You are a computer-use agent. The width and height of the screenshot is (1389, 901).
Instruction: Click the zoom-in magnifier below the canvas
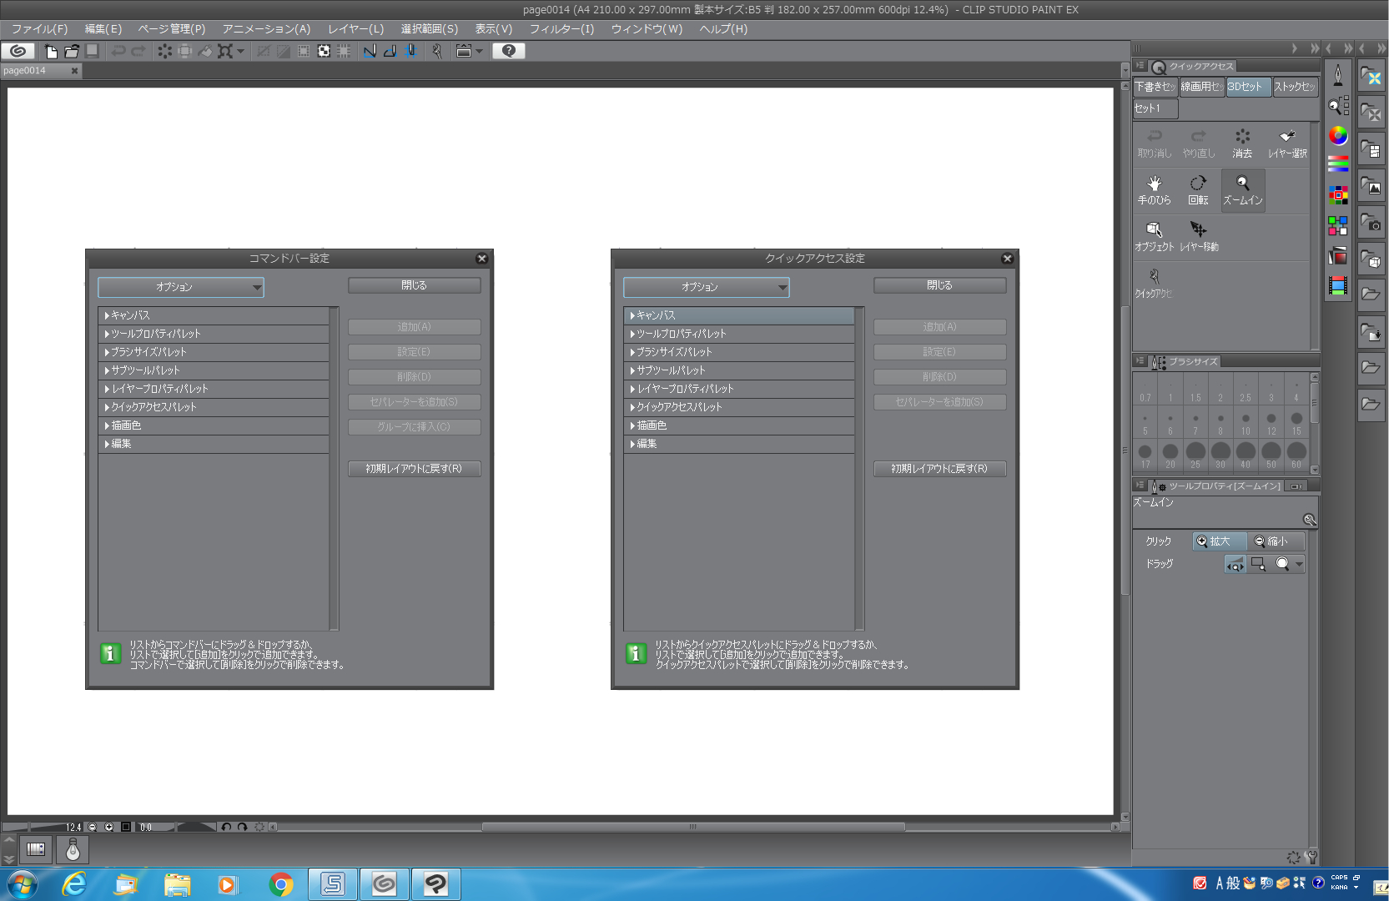[x=108, y=827]
